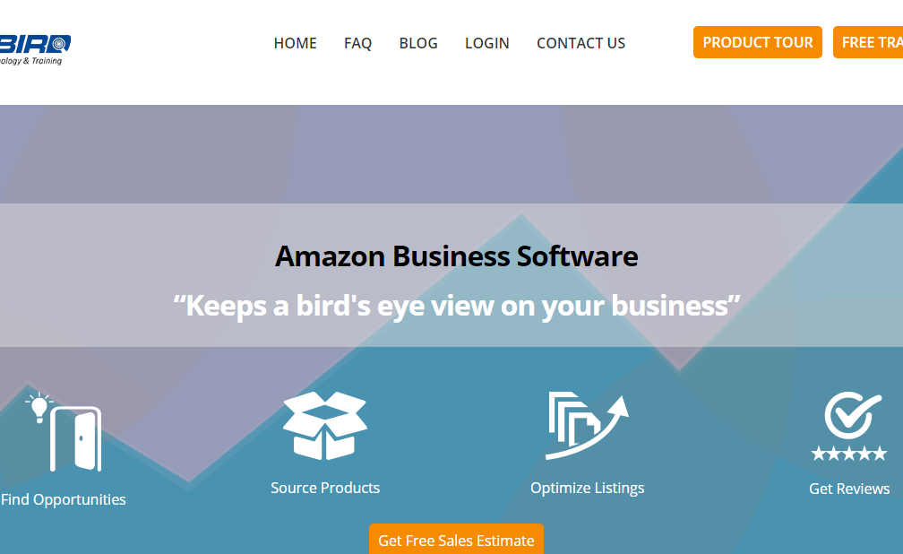Click the Amazon Business Software heading
This screenshot has height=554, width=903.
point(456,256)
